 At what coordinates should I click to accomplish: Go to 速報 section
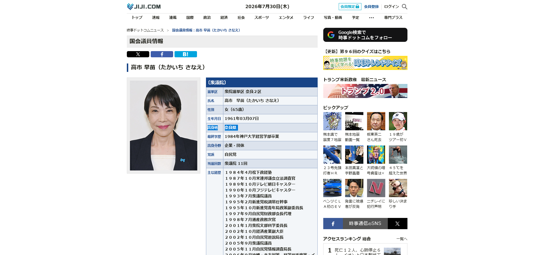click(156, 17)
